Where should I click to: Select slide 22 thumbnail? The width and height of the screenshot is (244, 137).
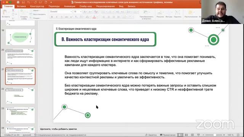[x=20, y=96]
